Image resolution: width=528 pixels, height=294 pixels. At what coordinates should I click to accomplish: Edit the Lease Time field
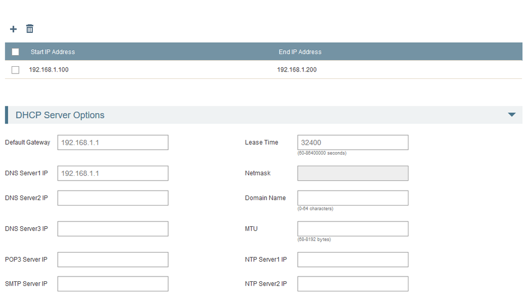tap(352, 142)
